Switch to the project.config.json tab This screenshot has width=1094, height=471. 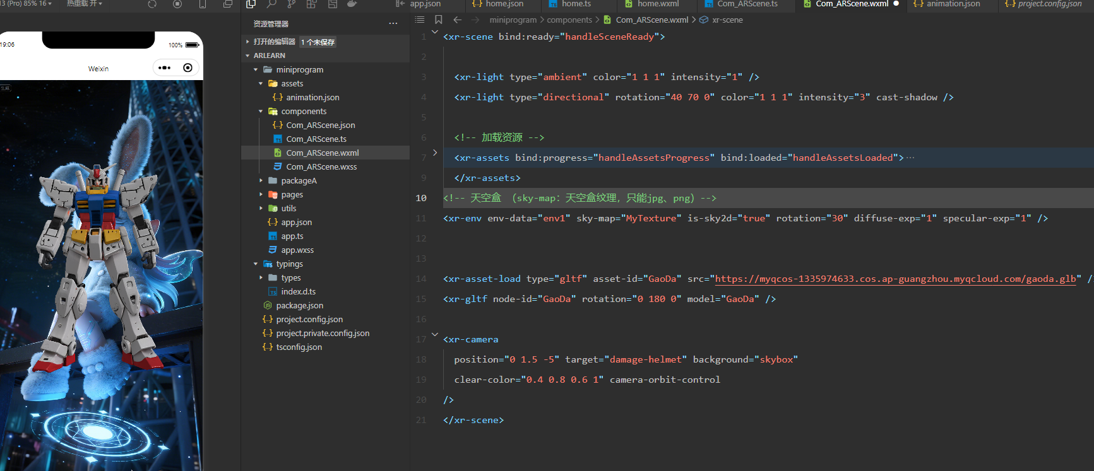point(1045,4)
